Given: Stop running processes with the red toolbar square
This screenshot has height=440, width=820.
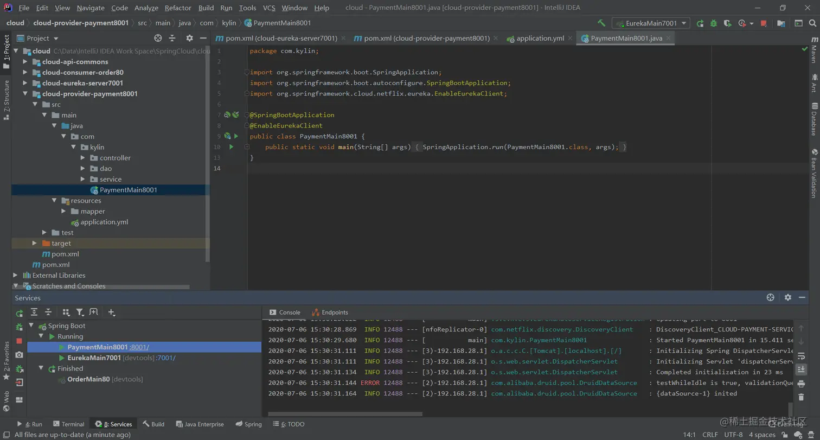Looking at the screenshot, I should point(764,23).
